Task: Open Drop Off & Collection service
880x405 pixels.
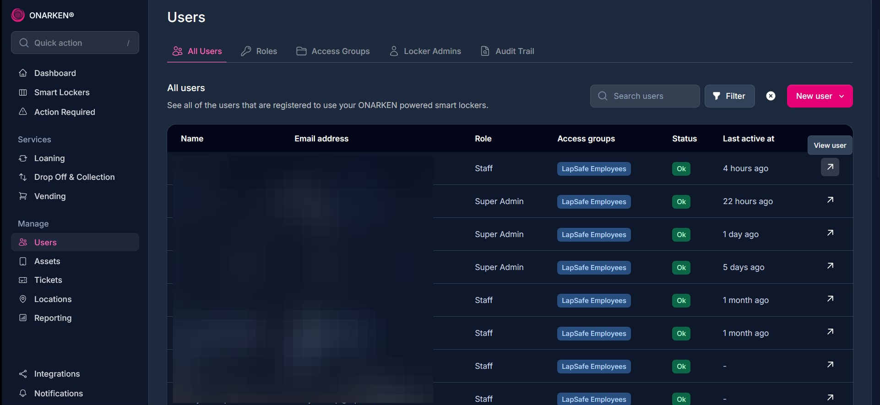Action: pos(74,177)
